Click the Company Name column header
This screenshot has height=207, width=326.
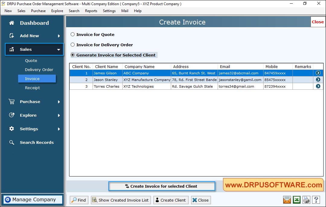pyautogui.click(x=147, y=66)
